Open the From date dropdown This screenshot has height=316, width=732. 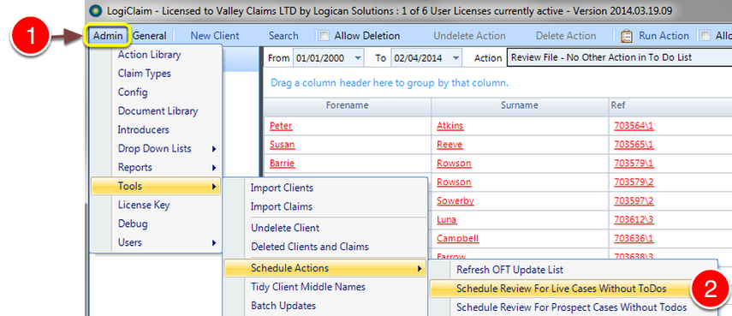click(x=358, y=58)
